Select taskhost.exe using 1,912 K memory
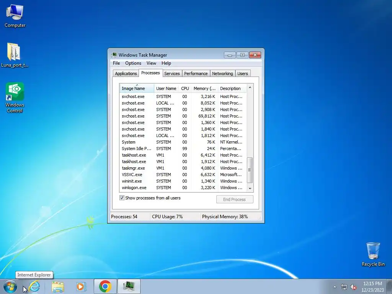Viewport: 392px width, 294px height. pyautogui.click(x=183, y=162)
